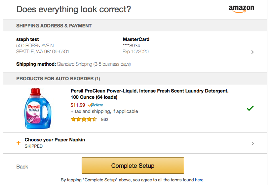Select the steph test shipping address
The image size is (272, 185).
[43, 46]
